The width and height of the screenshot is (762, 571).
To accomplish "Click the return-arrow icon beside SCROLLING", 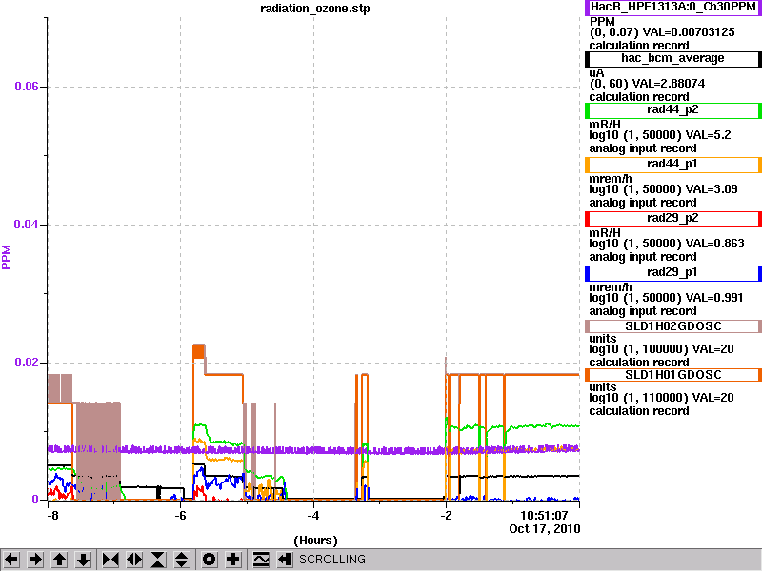I will point(285,560).
